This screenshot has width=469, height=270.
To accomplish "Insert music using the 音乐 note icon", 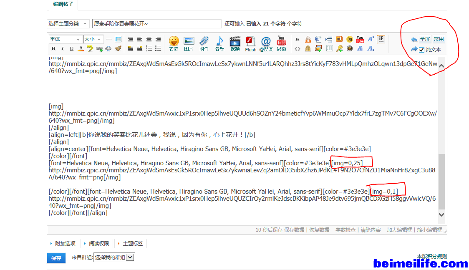I will (219, 43).
